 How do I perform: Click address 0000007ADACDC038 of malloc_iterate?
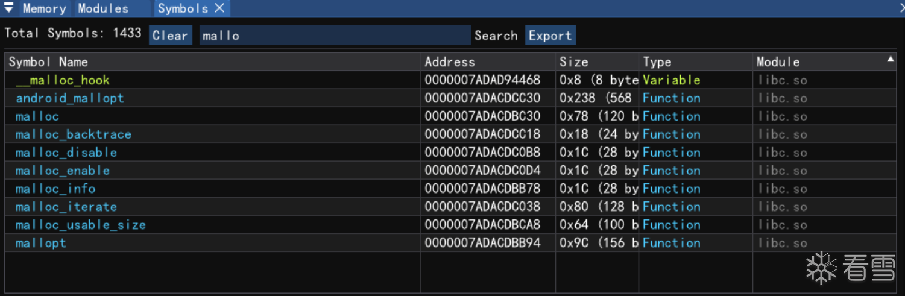coord(482,207)
